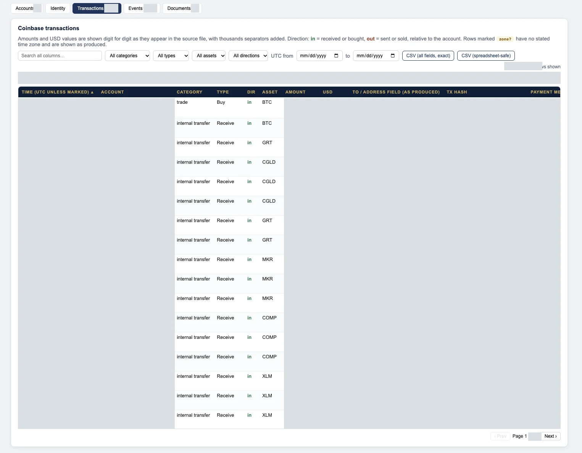Open the All directions dropdown
Viewport: 582px width, 453px height.
[x=248, y=56]
